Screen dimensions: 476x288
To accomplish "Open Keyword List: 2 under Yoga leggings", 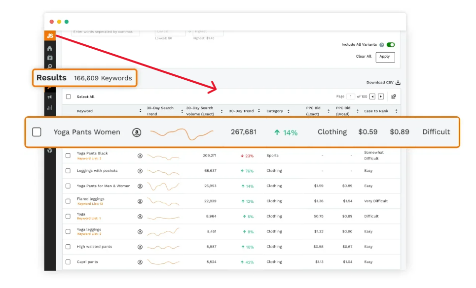I will (89, 234).
